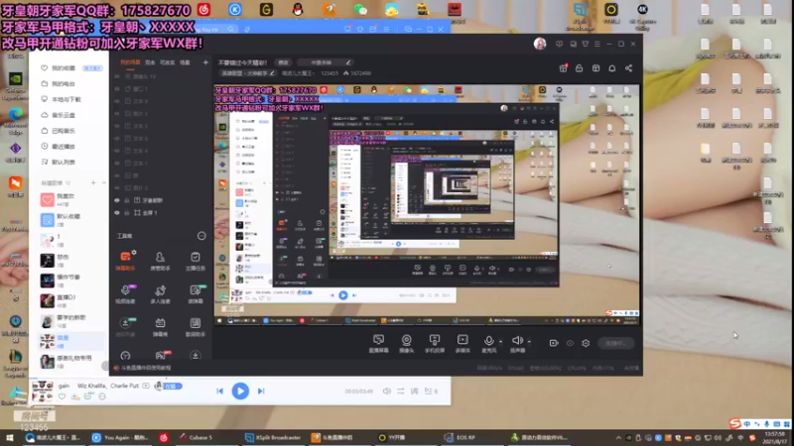Toggle visibility of 全屏 1 source
794x446 pixels.
click(x=117, y=213)
